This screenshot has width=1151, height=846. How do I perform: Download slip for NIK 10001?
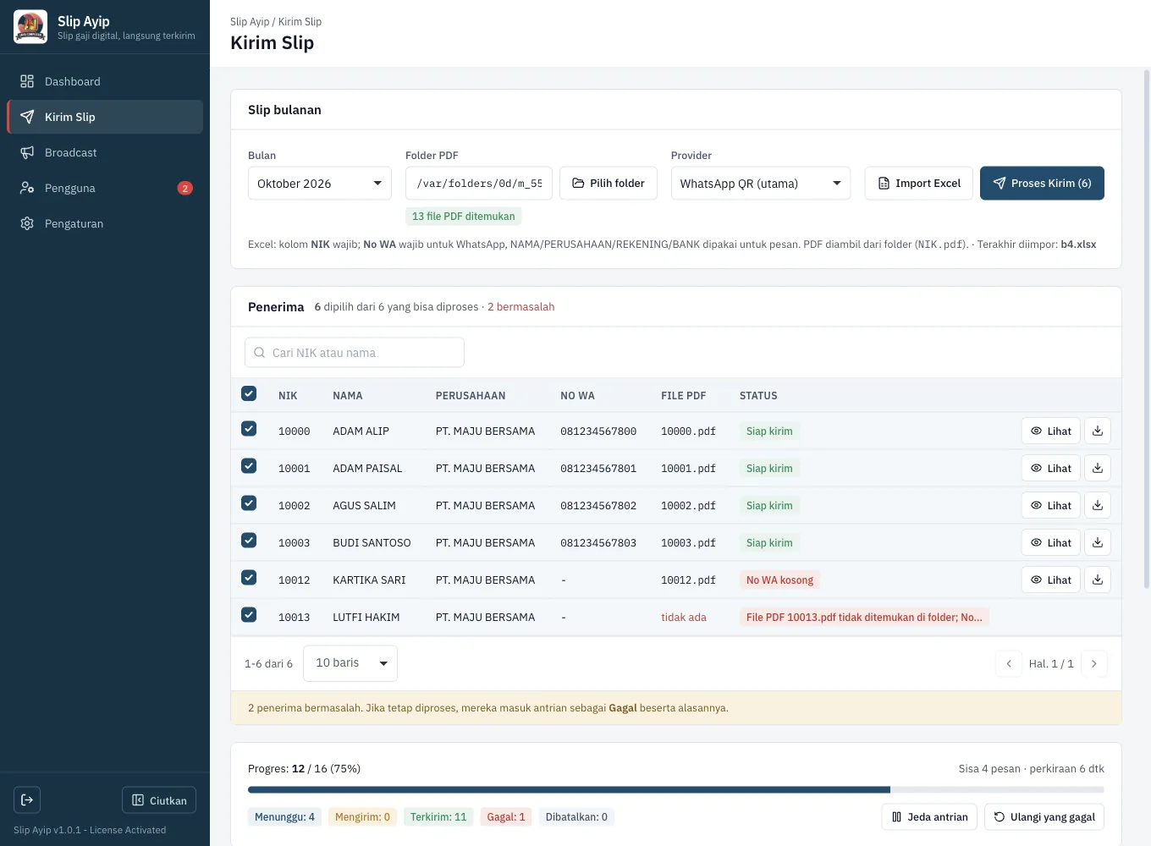(x=1098, y=469)
